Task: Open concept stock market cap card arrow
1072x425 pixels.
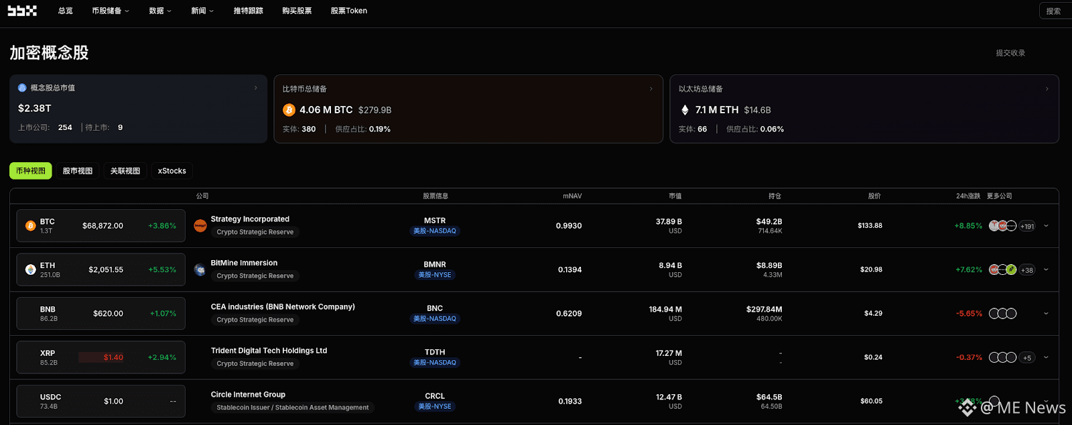Action: pos(255,88)
